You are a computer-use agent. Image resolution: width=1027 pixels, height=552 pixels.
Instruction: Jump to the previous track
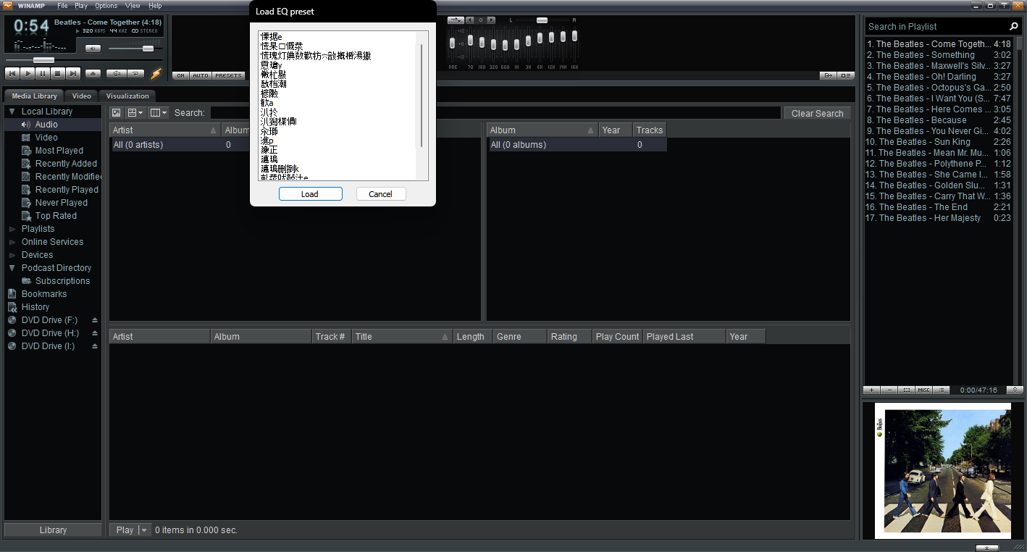[x=12, y=73]
